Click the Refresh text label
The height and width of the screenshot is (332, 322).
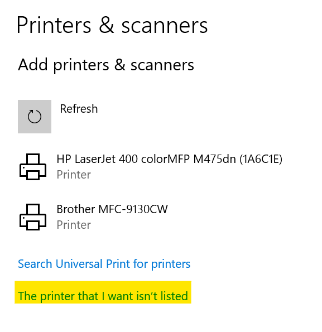(x=79, y=109)
